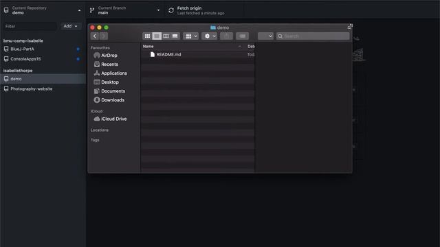The height and width of the screenshot is (247, 440).
Task: Select the ConsoleApps15 repository
Action: pyautogui.click(x=43, y=59)
